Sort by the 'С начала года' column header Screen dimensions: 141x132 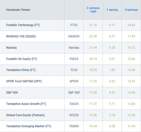(x=93, y=10)
